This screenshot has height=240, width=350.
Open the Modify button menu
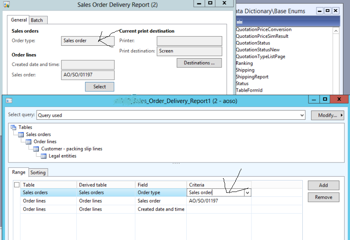click(x=327, y=115)
